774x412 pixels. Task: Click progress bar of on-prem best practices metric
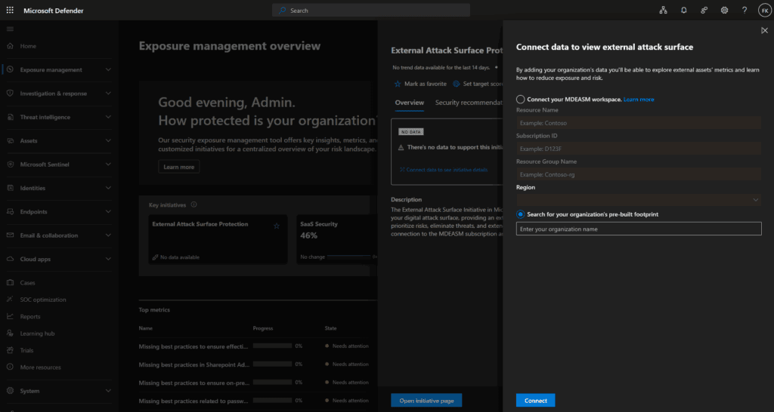coord(272,382)
